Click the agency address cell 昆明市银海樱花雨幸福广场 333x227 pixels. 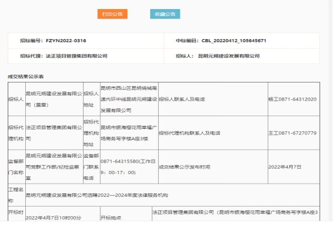point(129,133)
